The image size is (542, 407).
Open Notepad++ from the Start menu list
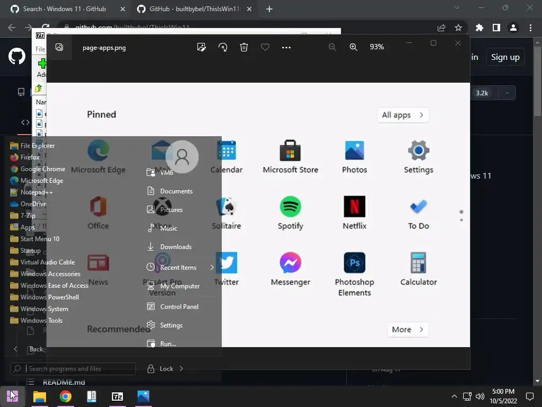coord(31,192)
